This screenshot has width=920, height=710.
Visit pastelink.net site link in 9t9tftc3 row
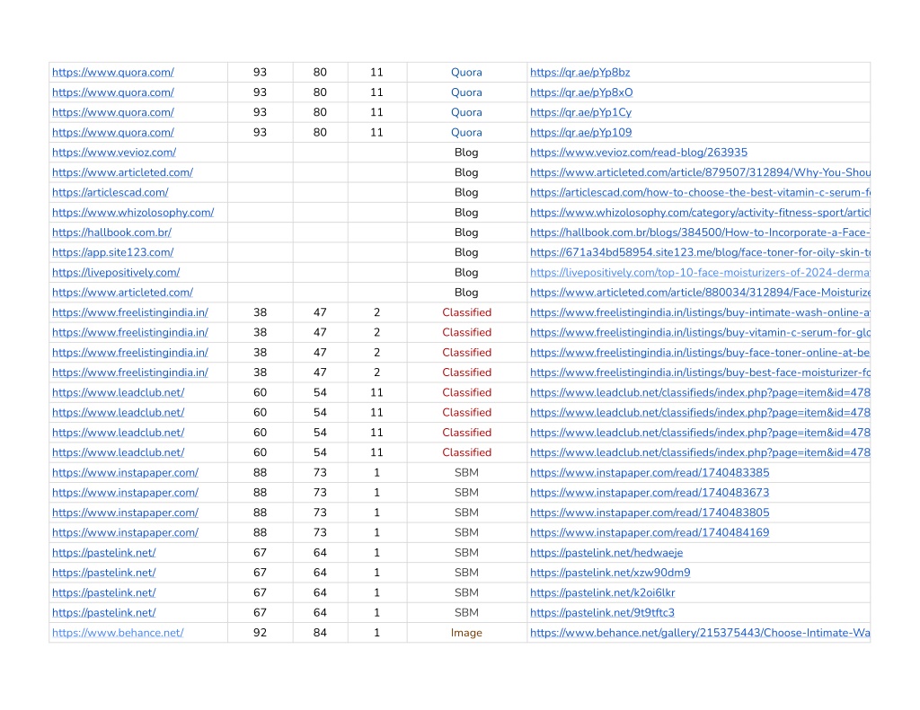coord(104,612)
